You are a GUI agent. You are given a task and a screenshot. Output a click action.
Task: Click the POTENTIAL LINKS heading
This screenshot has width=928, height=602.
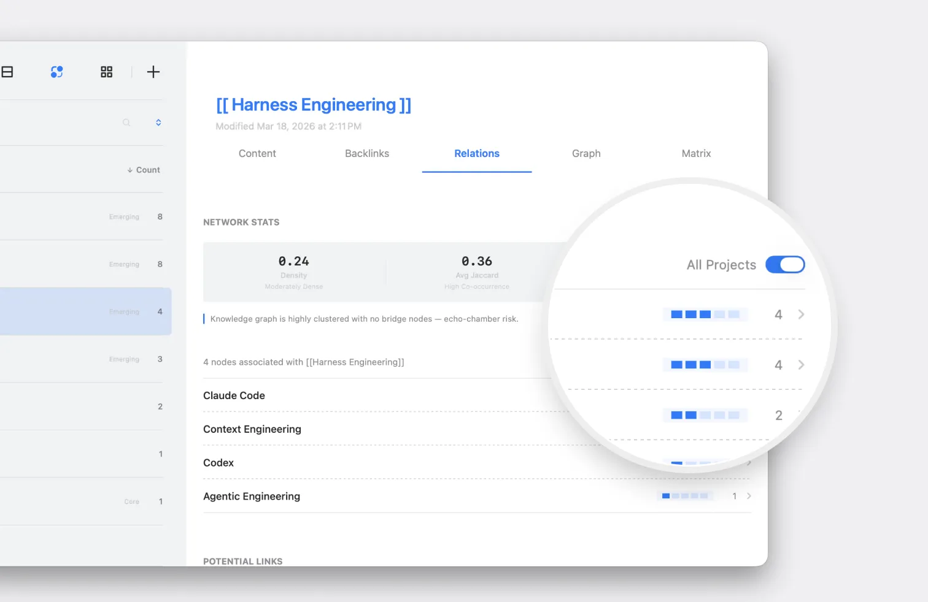[243, 562]
